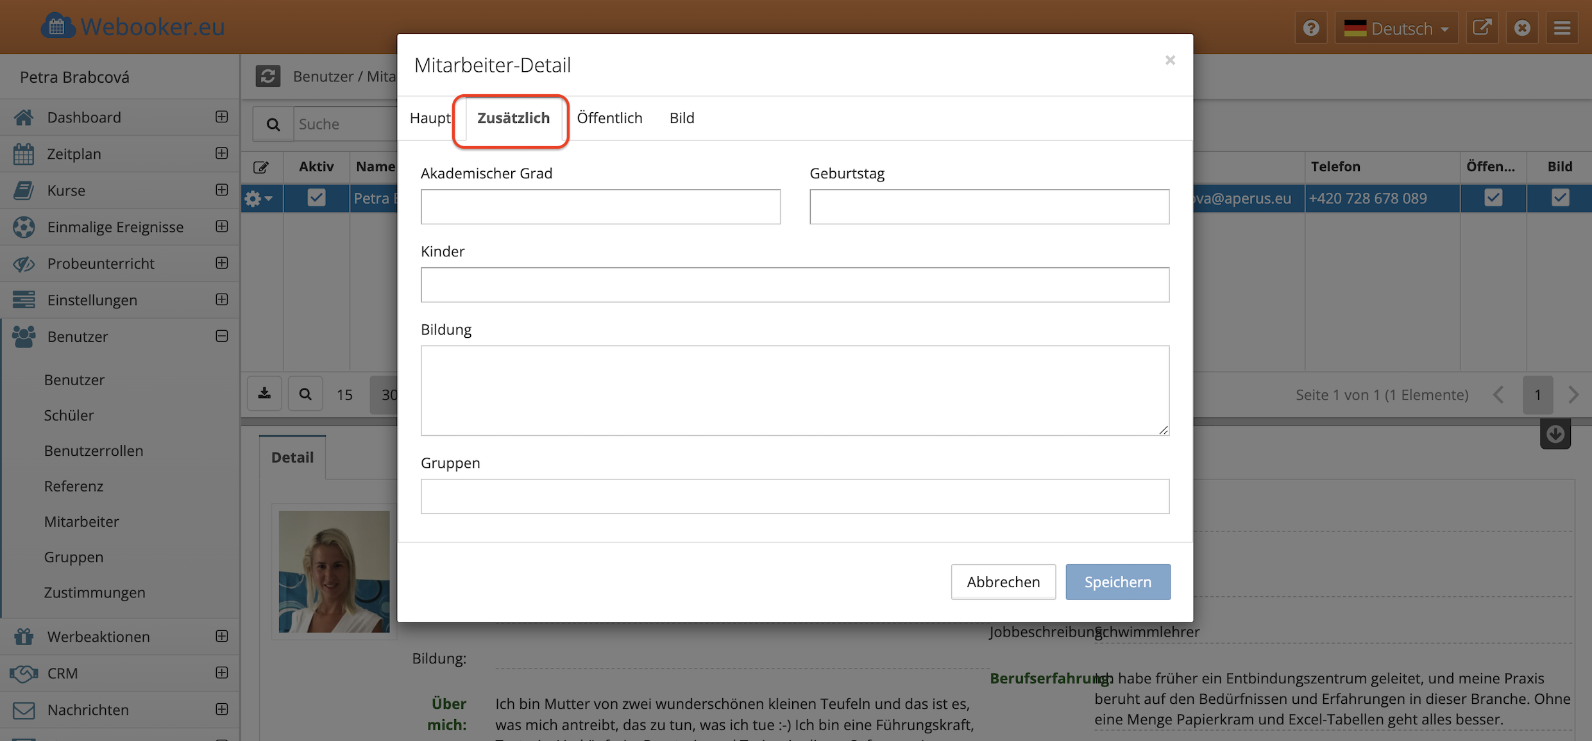
Task: Click the Zeitplan calendar icon in sidebar
Action: coord(24,154)
